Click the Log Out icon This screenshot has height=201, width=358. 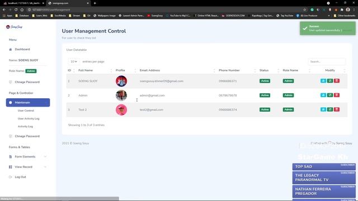(10, 177)
